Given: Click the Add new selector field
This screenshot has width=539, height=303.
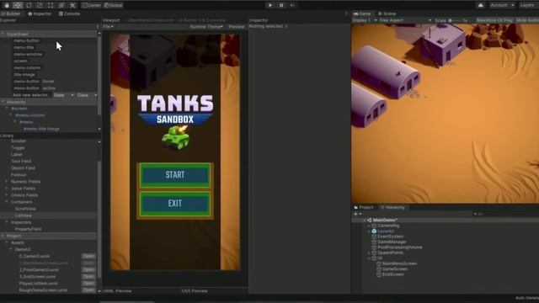Looking at the screenshot, I should (31, 95).
